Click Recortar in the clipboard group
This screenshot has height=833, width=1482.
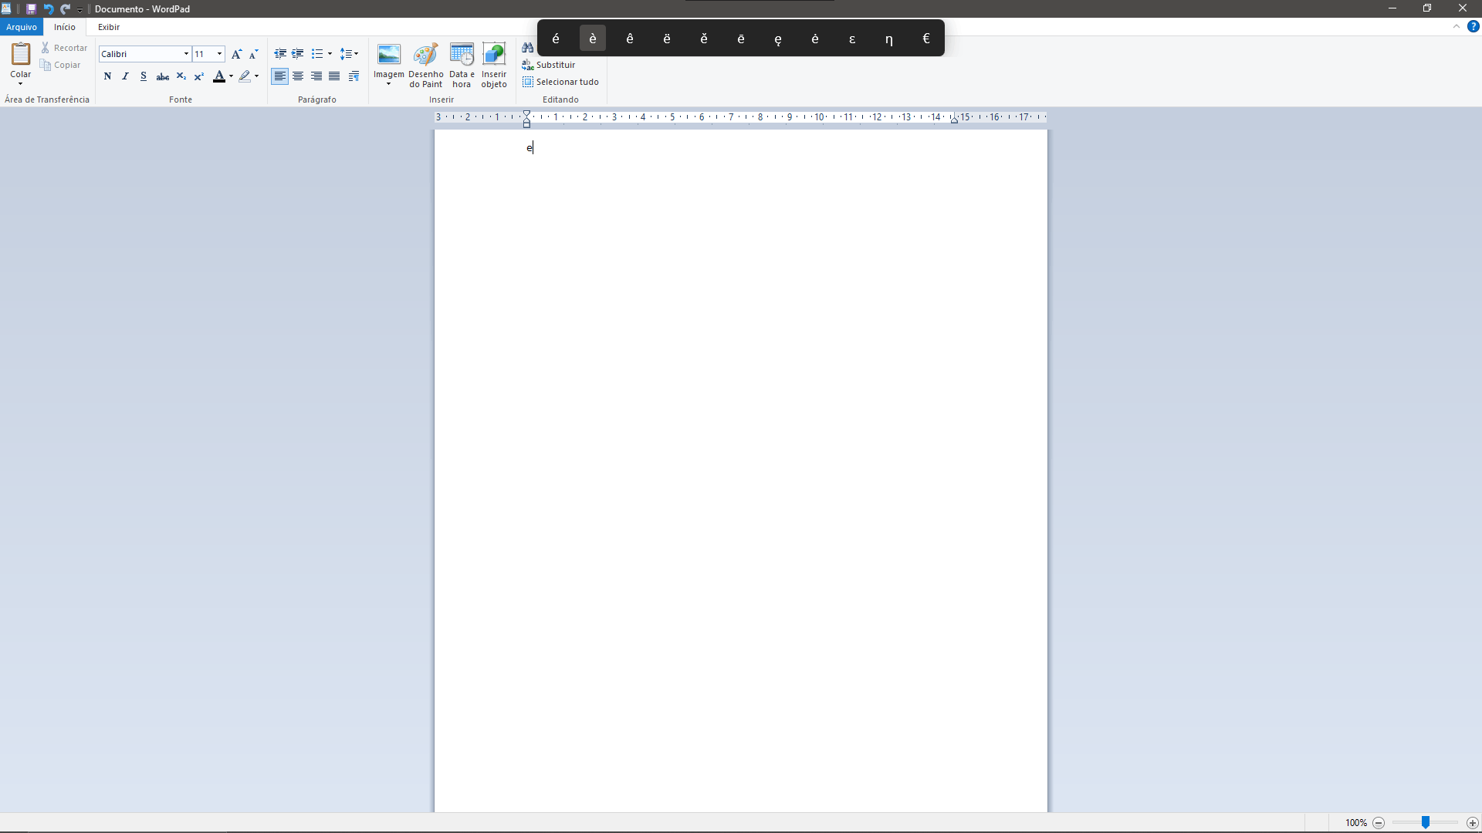(x=64, y=48)
